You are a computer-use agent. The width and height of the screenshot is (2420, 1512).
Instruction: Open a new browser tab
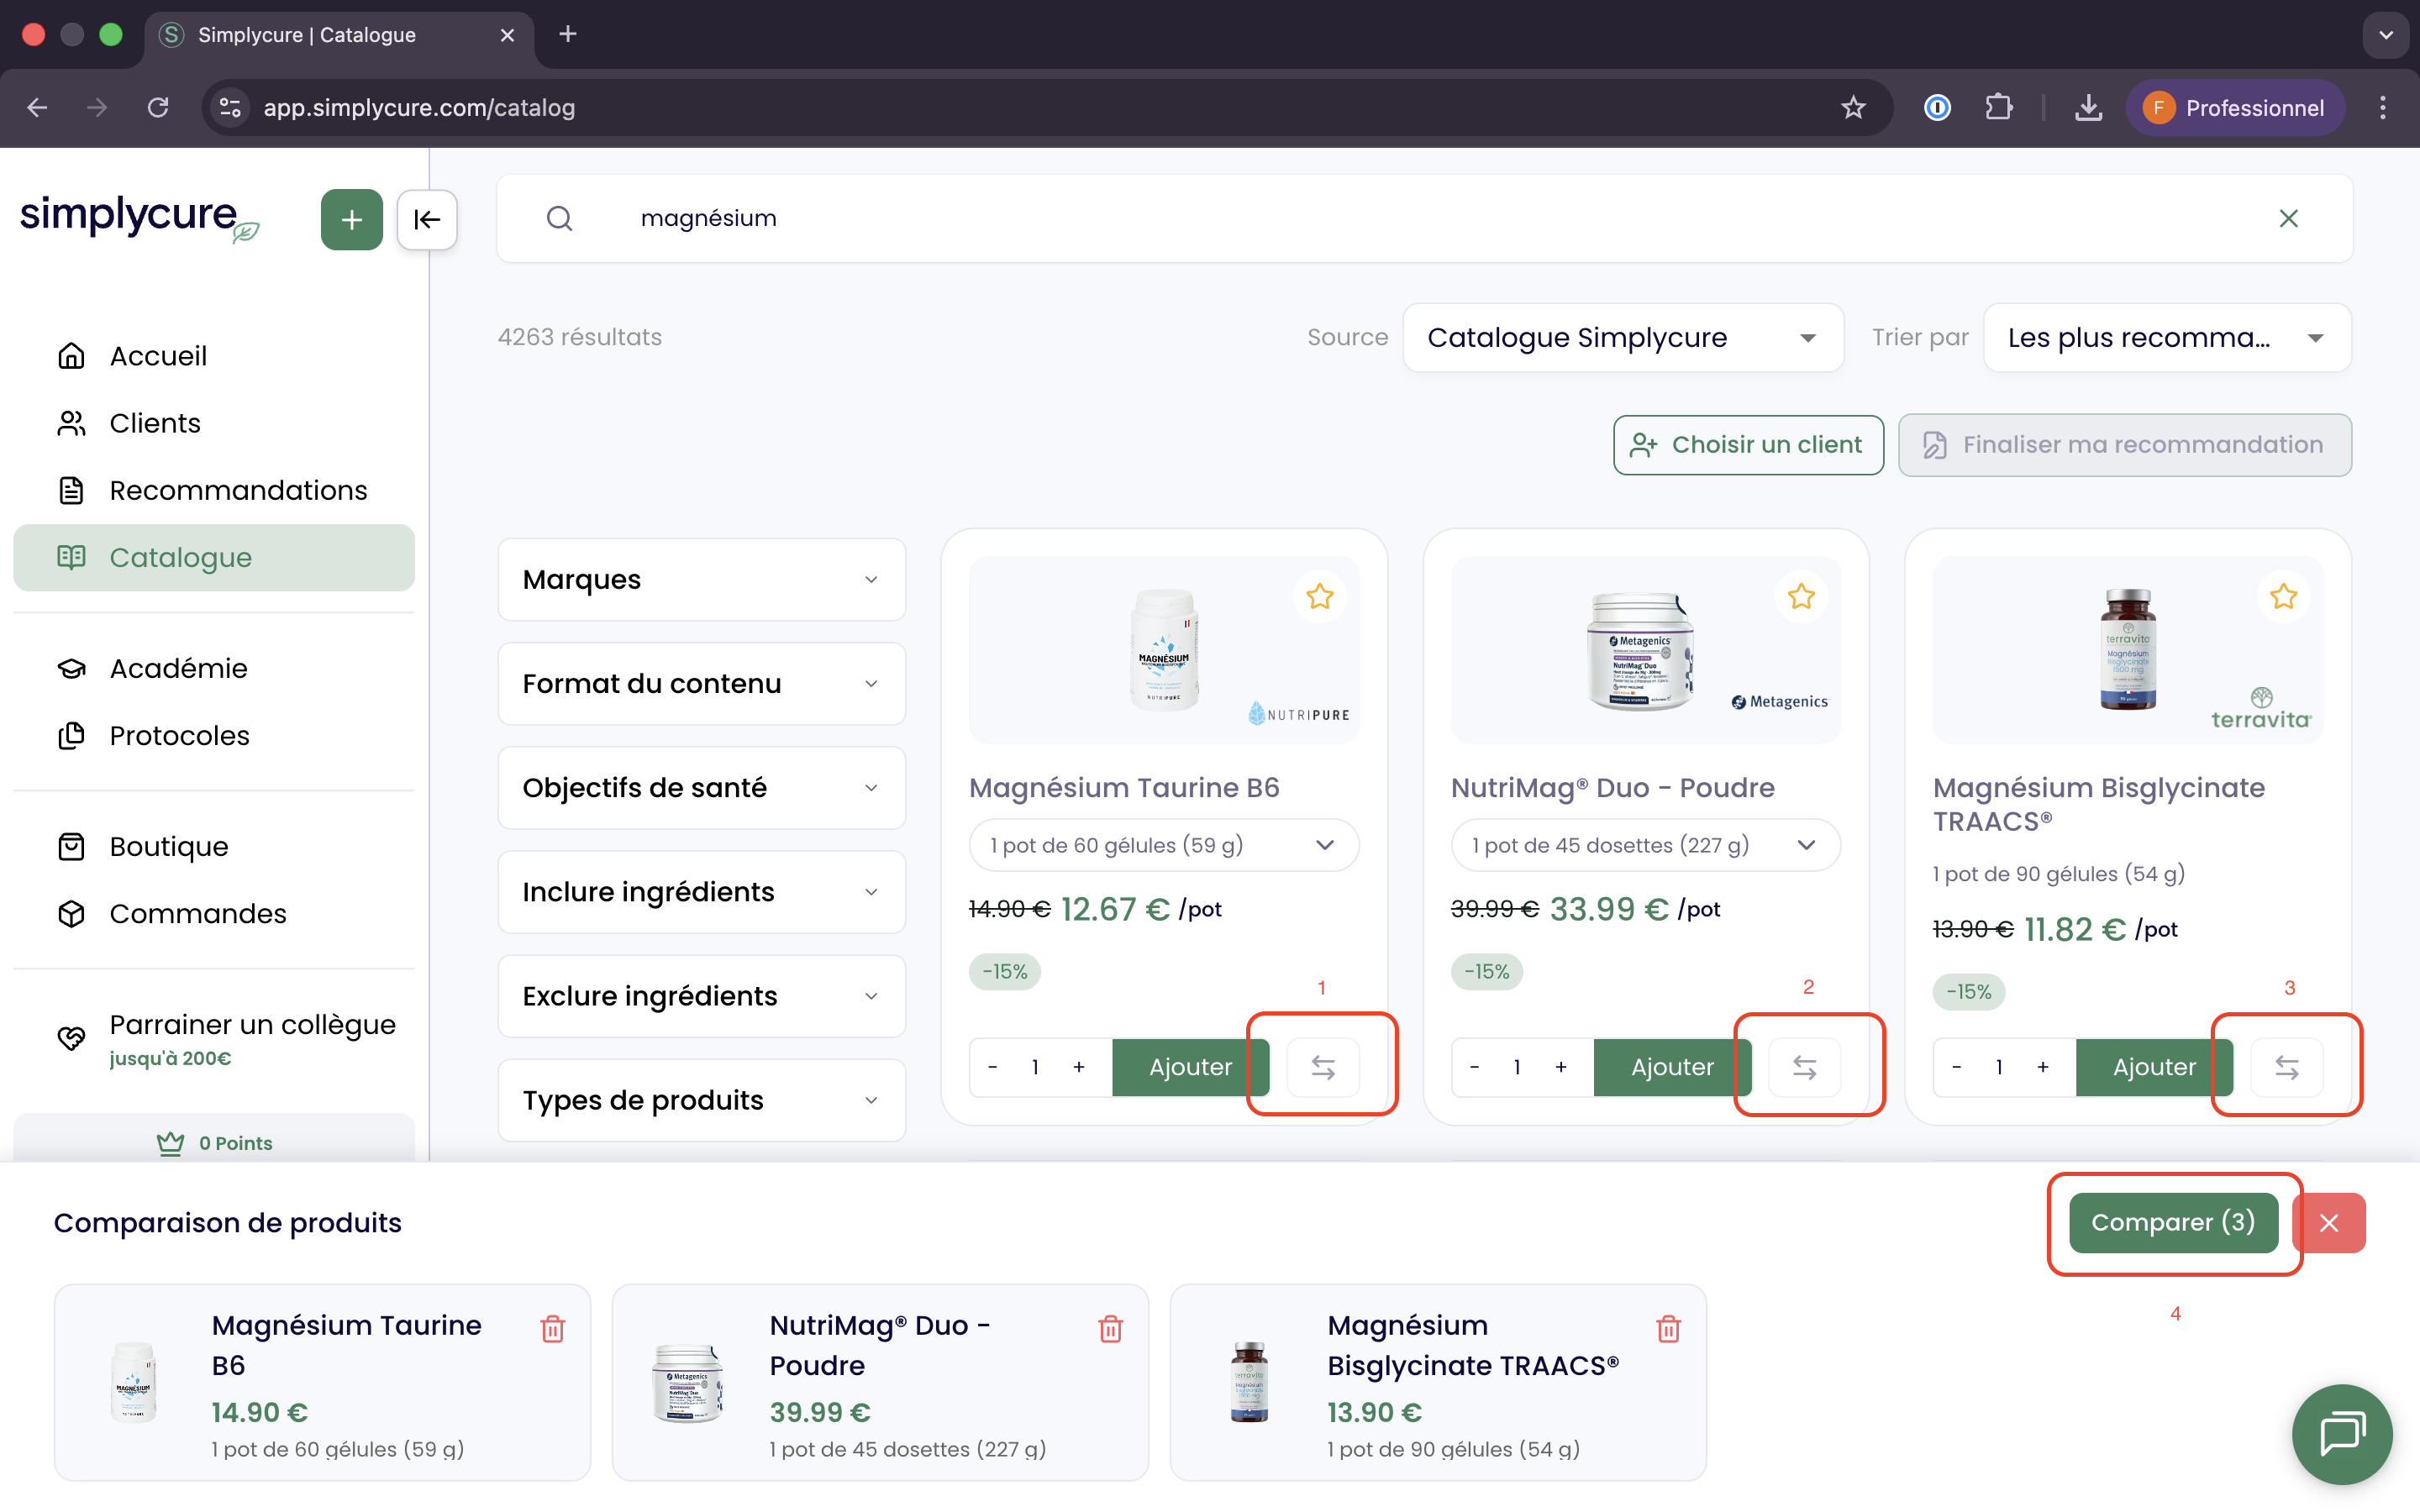point(568,34)
